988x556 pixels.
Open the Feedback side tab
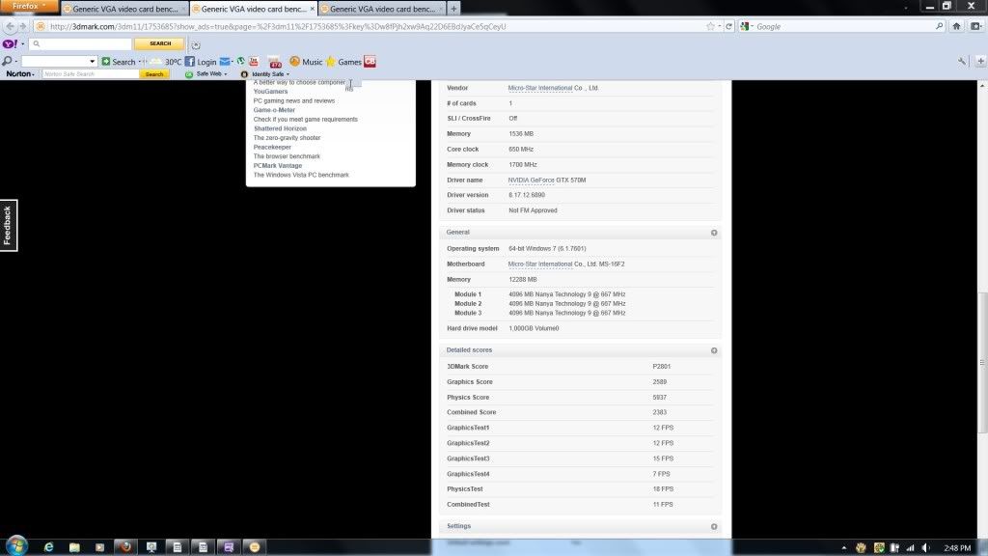(8, 225)
